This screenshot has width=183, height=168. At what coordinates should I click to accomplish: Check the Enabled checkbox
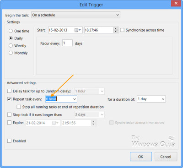pos(9,141)
